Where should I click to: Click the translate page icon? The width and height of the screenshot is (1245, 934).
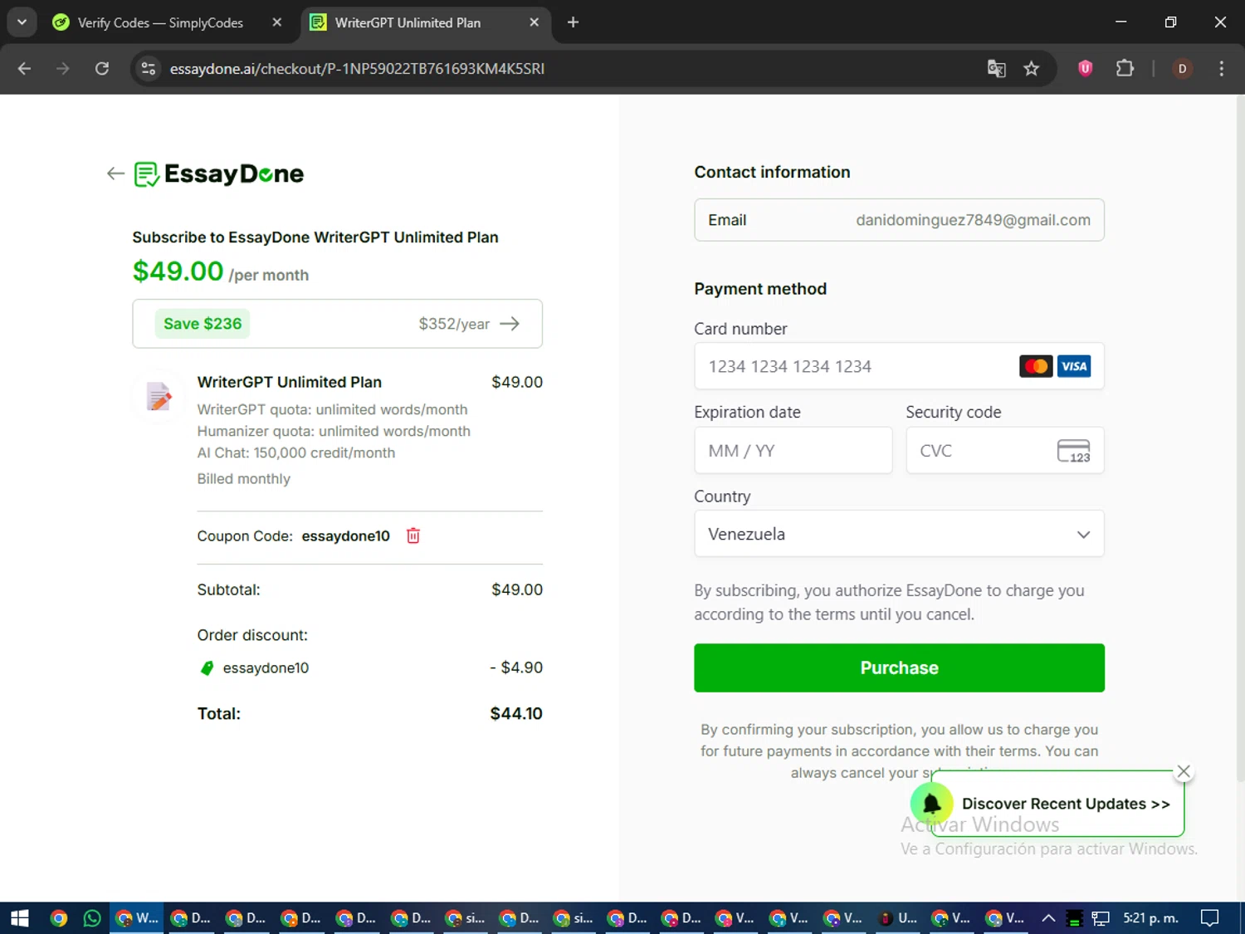[996, 69]
